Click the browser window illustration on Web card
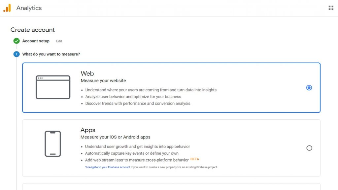338x190 pixels. [x=54, y=87]
